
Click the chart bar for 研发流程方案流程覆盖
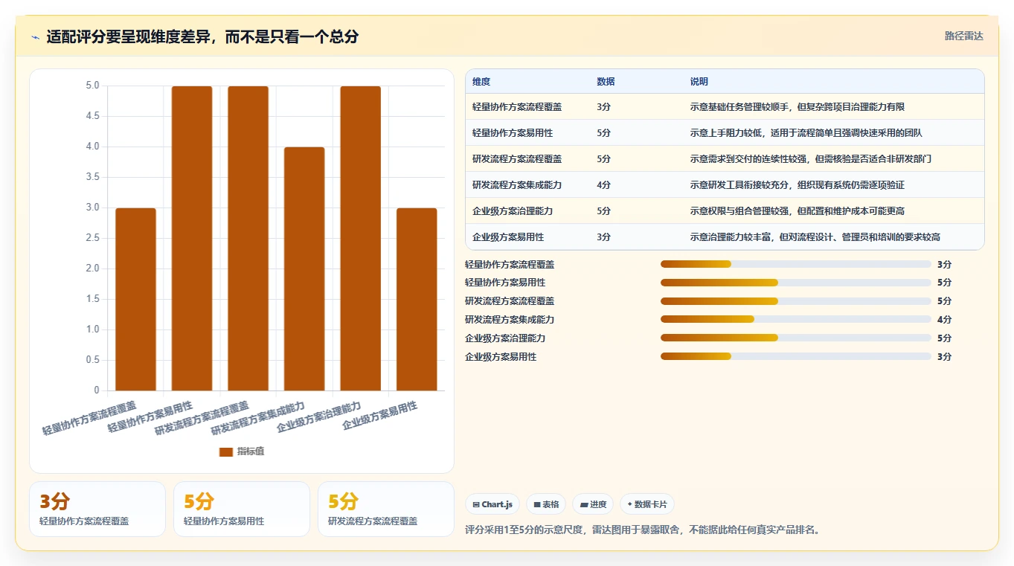pyautogui.click(x=248, y=238)
